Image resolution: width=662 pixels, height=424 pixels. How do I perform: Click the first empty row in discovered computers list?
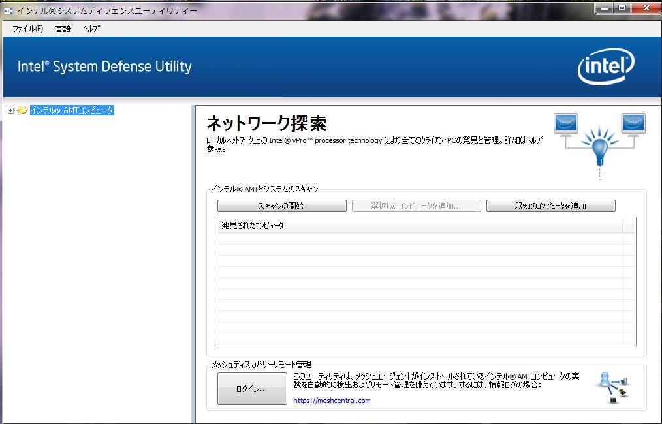(x=420, y=238)
